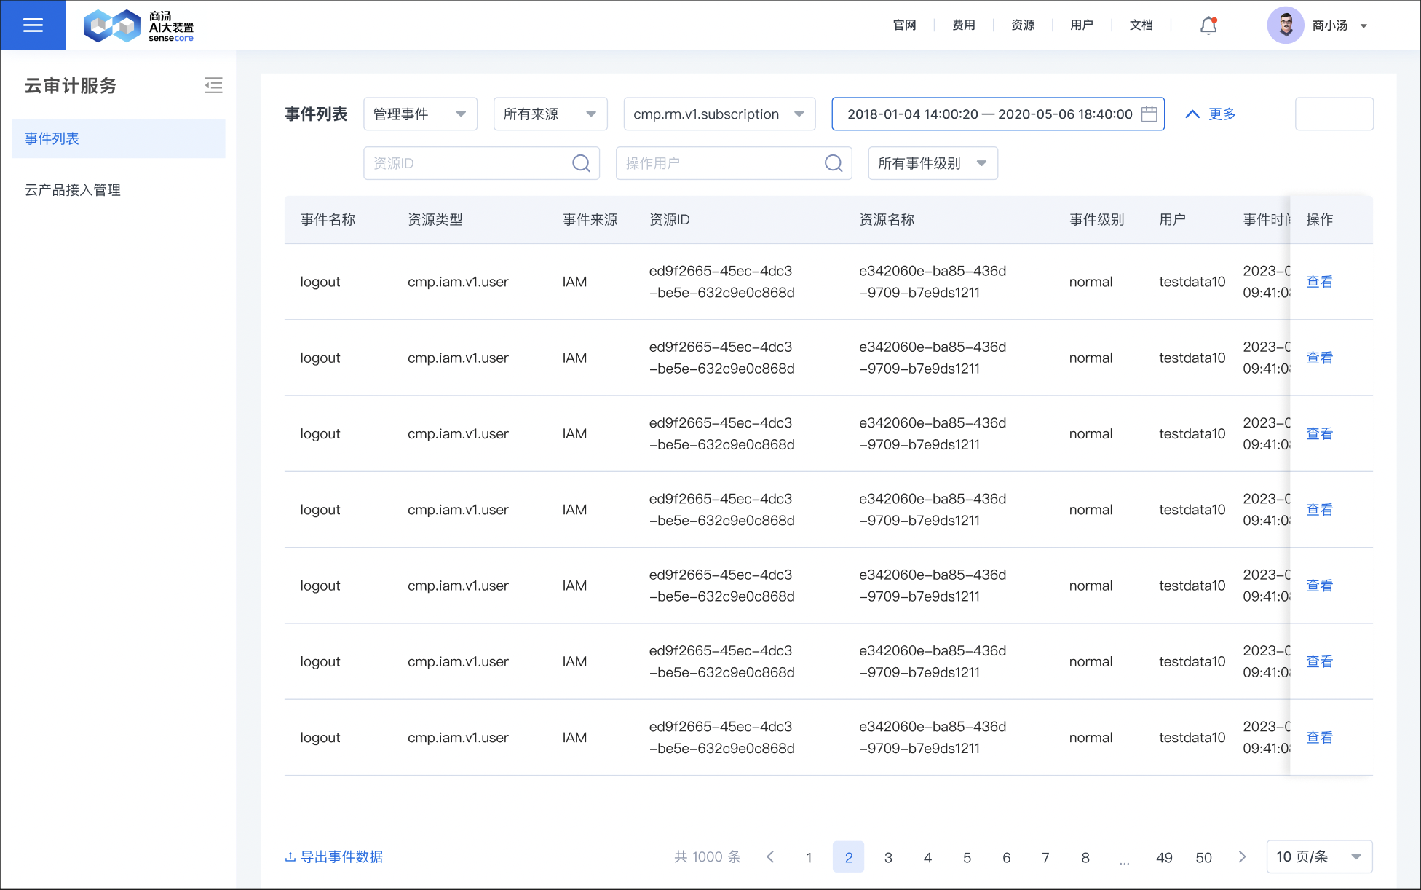Collapse filters with 更多 toggle

point(1211,114)
